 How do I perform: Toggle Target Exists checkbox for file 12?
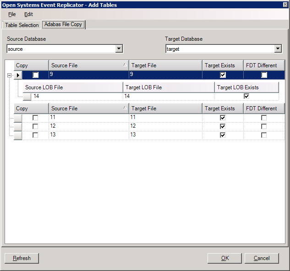click(223, 126)
